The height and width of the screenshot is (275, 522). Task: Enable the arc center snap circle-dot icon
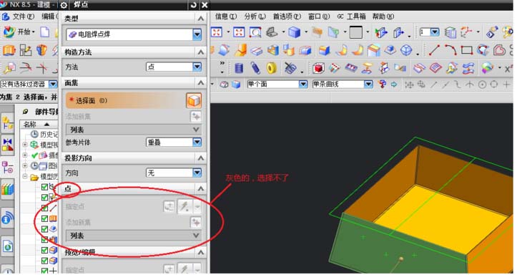482,85
